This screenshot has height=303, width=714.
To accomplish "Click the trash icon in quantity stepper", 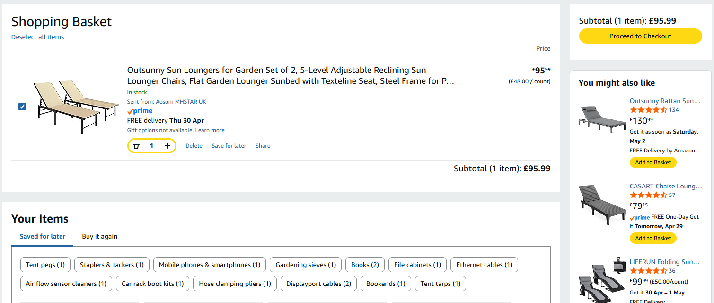I will point(136,146).
